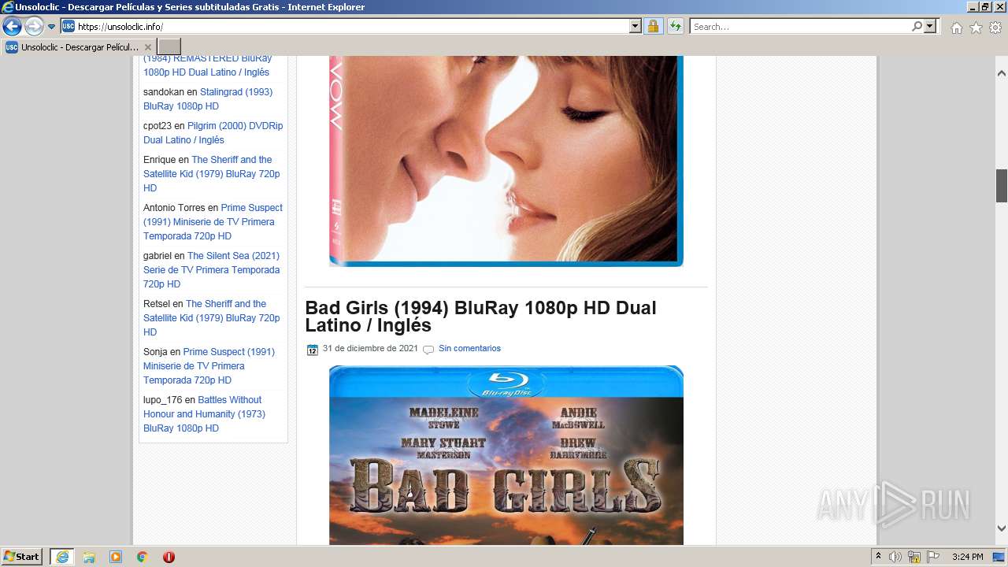1008x567 pixels.
Task: Go forward using the browser Forward arrow
Action: 34,27
